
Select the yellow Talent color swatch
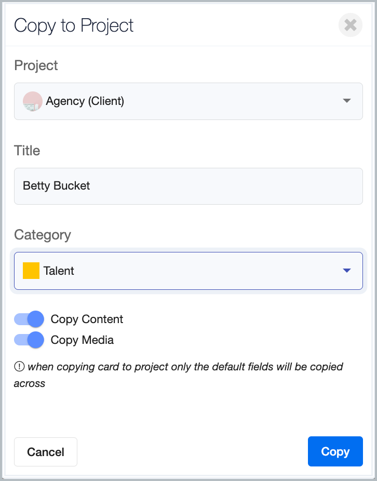point(31,271)
